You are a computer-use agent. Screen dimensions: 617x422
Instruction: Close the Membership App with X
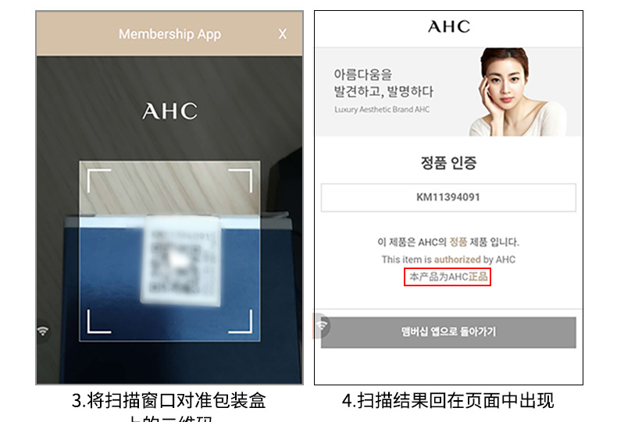click(283, 34)
